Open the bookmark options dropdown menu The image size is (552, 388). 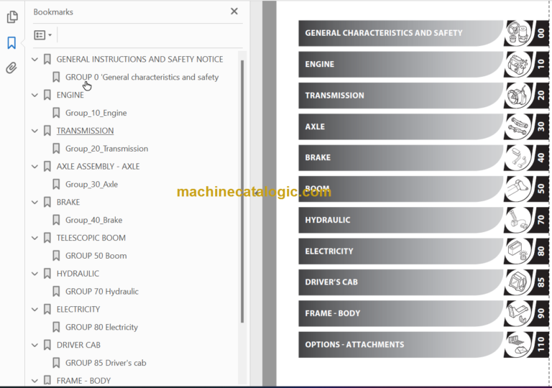coord(43,35)
